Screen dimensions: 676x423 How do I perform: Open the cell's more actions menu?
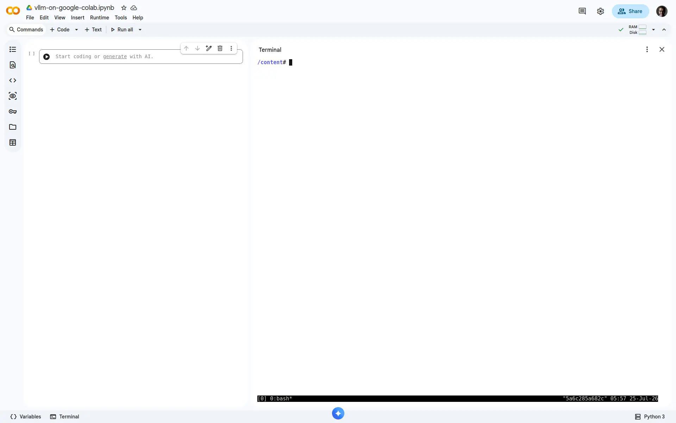pyautogui.click(x=231, y=48)
